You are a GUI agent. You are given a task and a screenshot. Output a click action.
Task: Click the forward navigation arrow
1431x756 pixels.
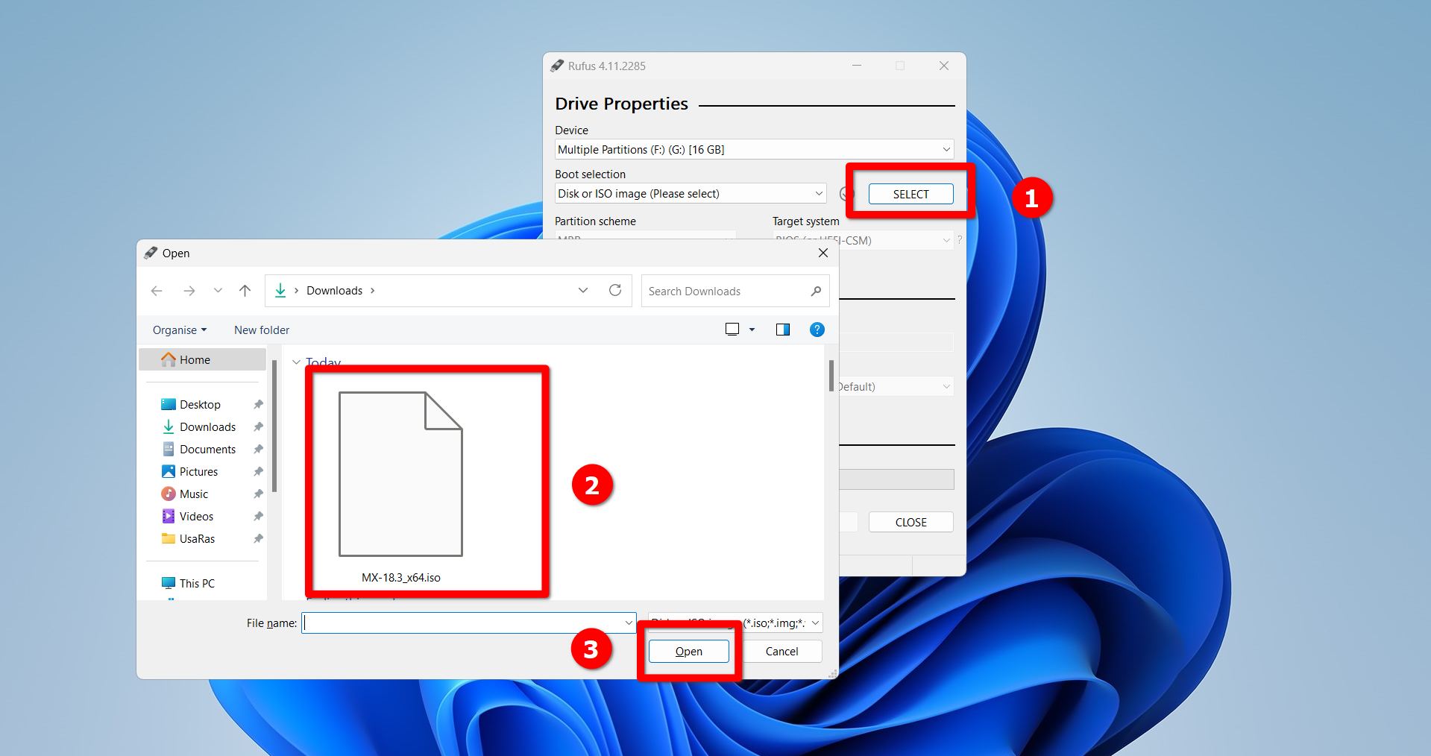(x=189, y=291)
